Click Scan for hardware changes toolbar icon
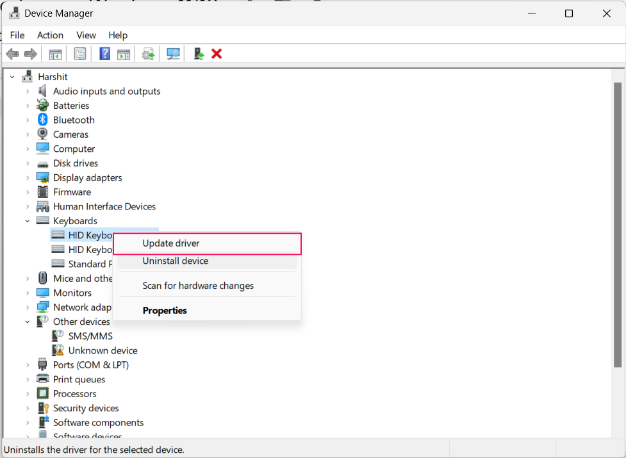Screen dimensions: 626x458 point(173,54)
